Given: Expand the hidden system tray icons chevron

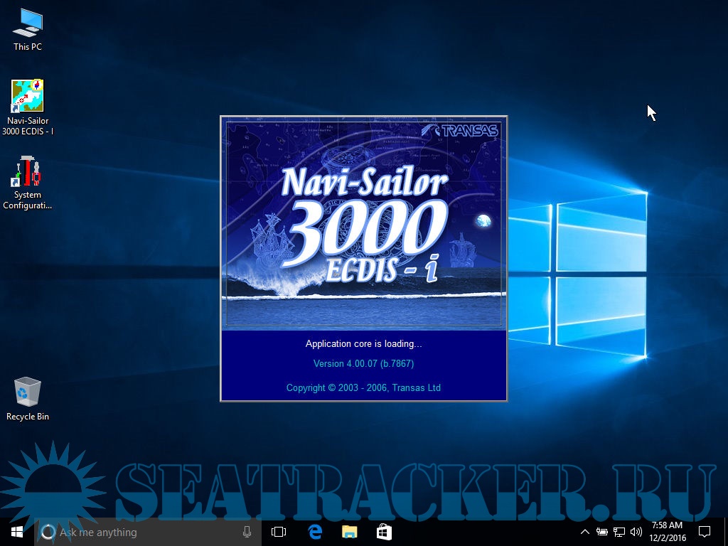Looking at the screenshot, I should tap(585, 532).
